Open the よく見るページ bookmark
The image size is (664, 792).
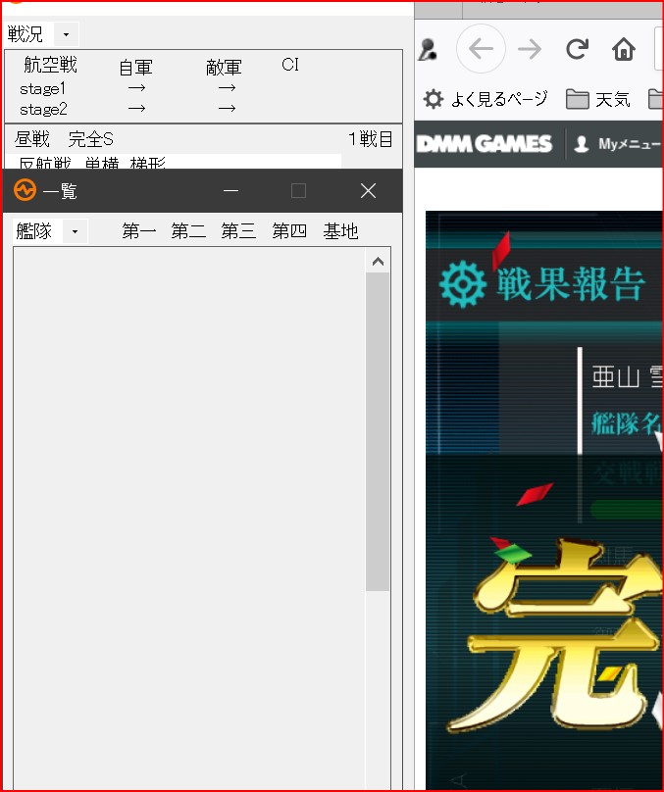[485, 99]
